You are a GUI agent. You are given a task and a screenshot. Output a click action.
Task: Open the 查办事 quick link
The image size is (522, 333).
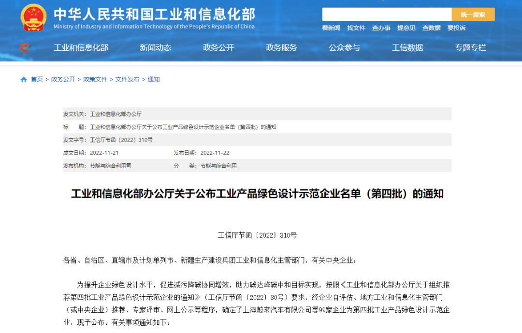tap(381, 28)
